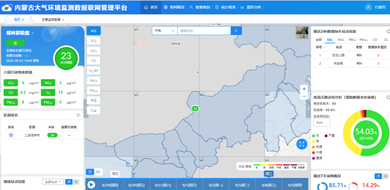The height and width of the screenshot is (190, 390).
Task: Refresh the district ranking panel
Action: click(78, 115)
